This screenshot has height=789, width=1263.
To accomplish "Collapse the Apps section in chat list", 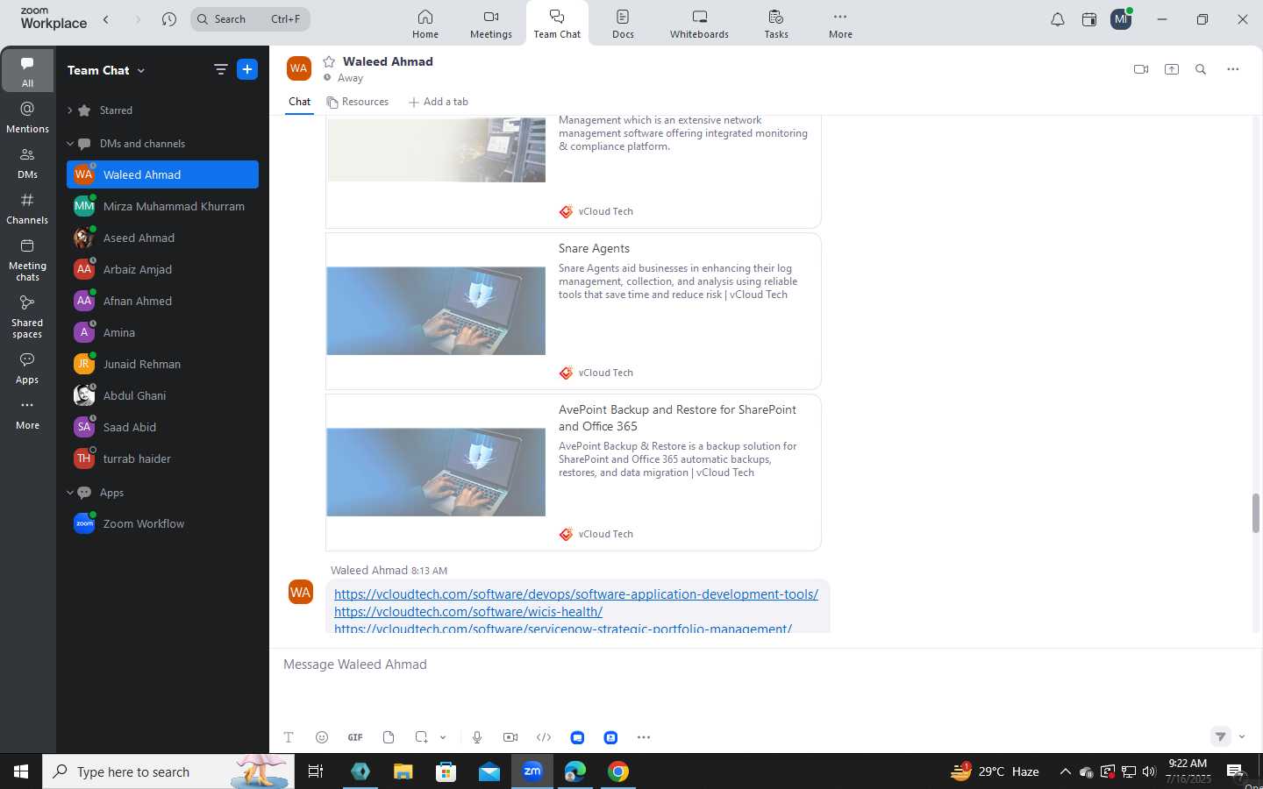I will click(x=70, y=493).
